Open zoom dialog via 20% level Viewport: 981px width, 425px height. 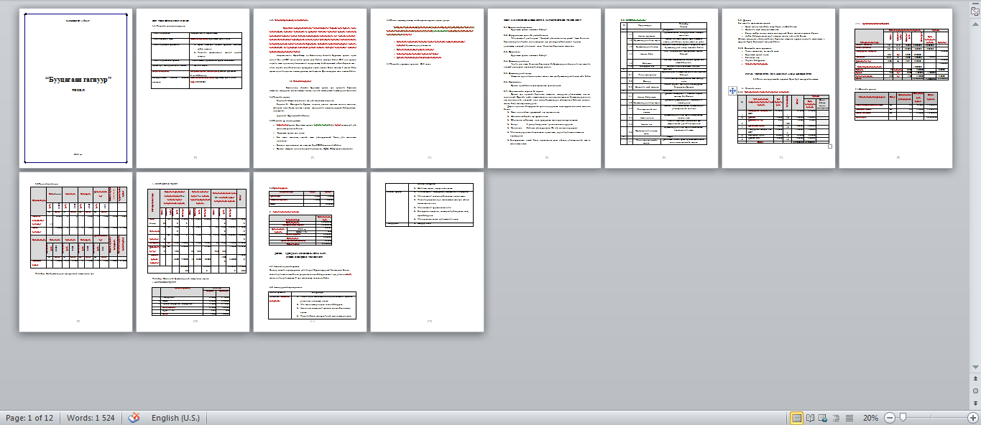[870, 418]
